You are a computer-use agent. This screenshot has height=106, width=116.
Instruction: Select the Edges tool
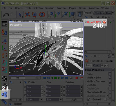(x=4, y=63)
